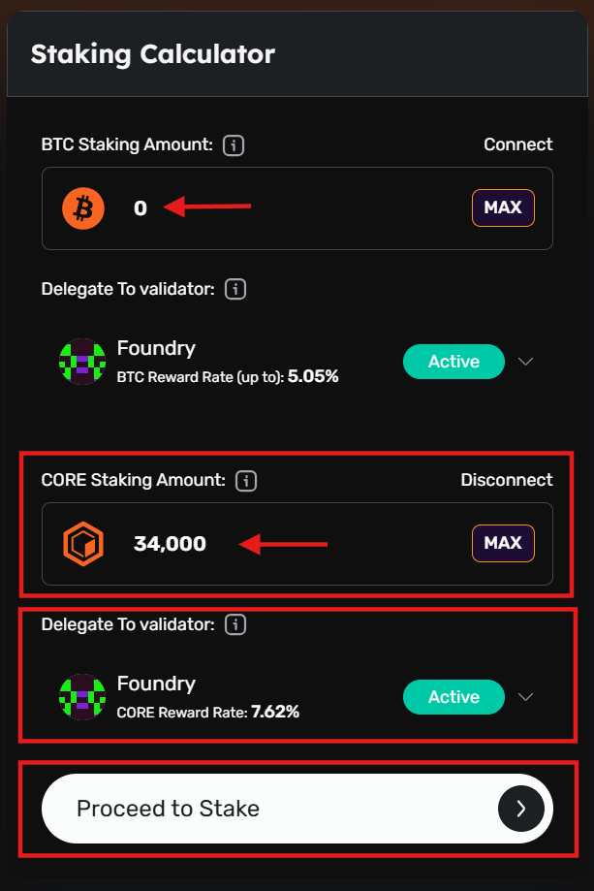Expand the CORE validator dropdown chevron
The height and width of the screenshot is (891, 594).
point(526,697)
